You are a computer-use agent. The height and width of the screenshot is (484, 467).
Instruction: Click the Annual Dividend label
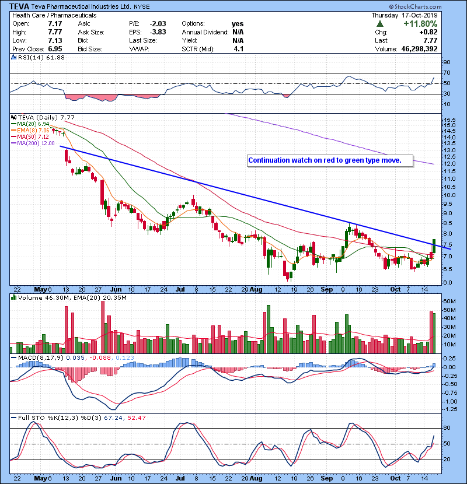tap(205, 32)
